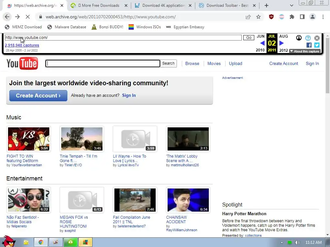The width and height of the screenshot is (330, 247).
Task: Share this page via the share icon
Action: click(x=248, y=17)
